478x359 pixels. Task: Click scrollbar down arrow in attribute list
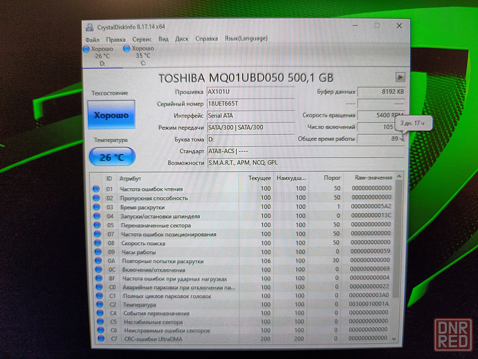394,338
